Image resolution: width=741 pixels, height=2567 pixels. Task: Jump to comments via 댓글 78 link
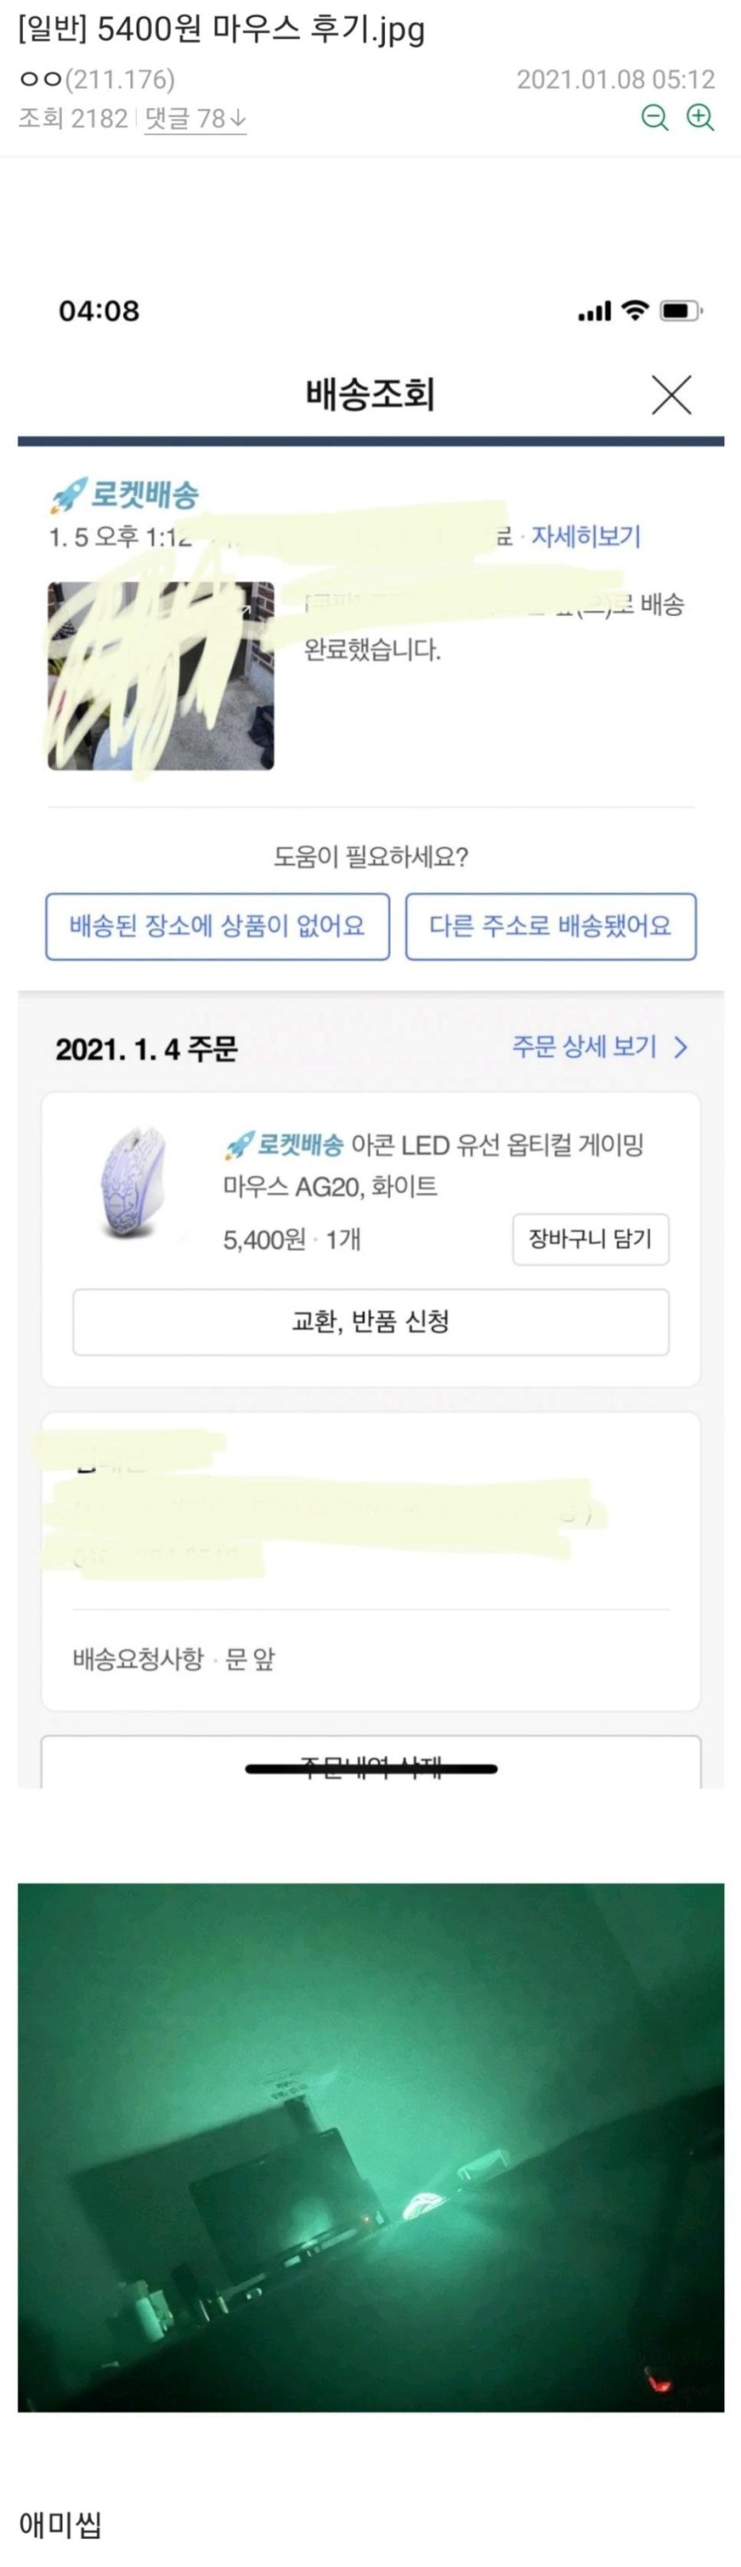(x=195, y=119)
